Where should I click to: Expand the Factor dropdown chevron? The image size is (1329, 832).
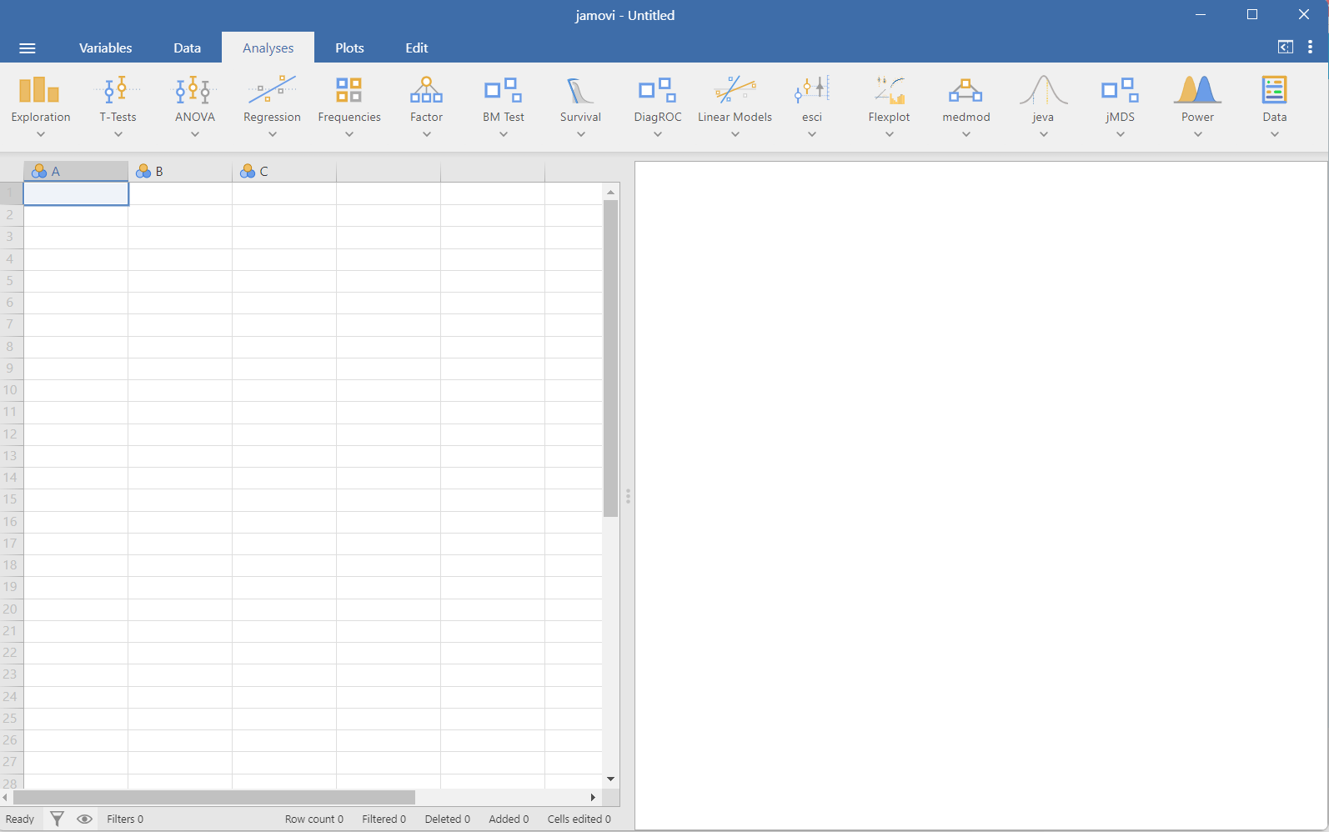point(426,134)
